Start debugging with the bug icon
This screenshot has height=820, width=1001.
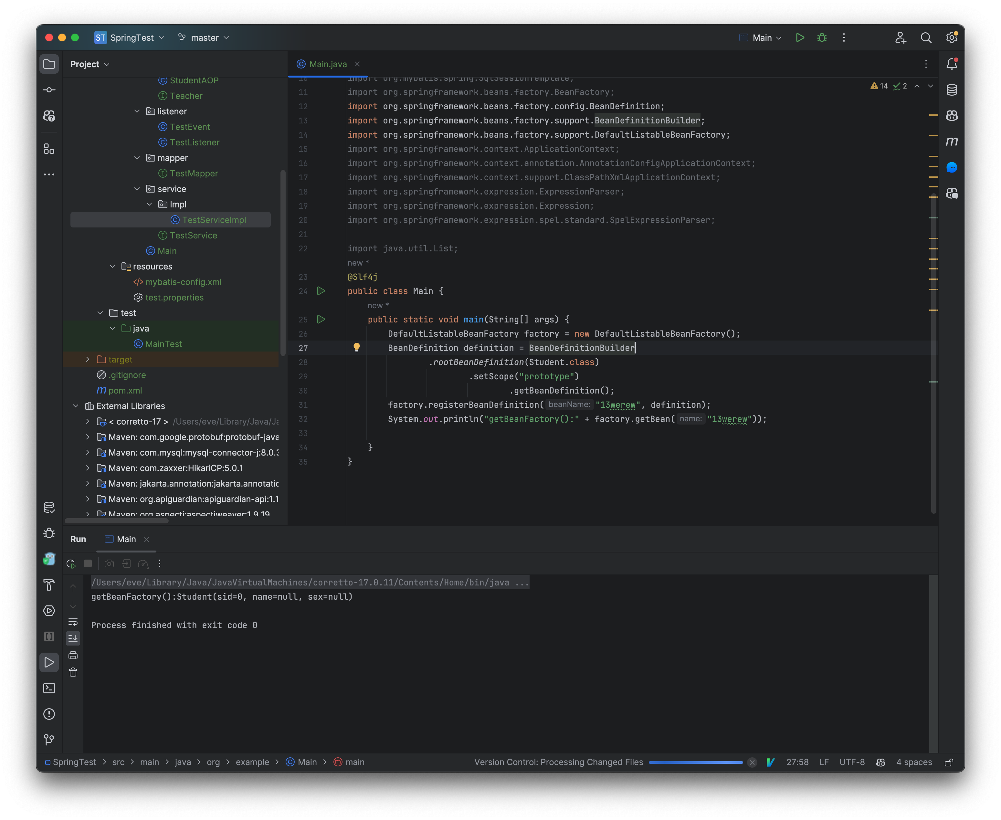[822, 38]
